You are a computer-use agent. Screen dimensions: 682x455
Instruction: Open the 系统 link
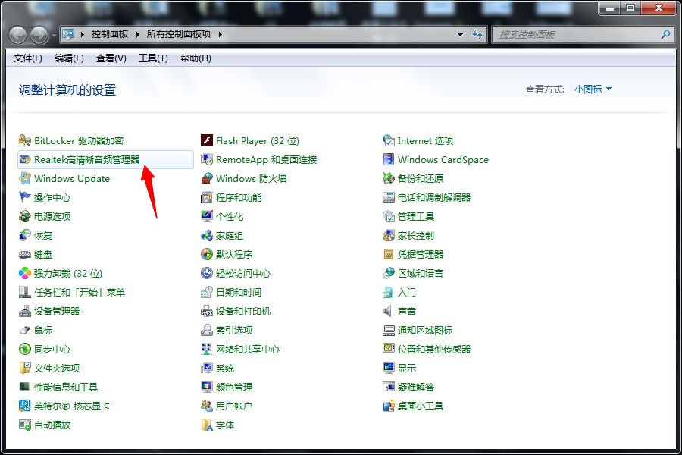(225, 369)
